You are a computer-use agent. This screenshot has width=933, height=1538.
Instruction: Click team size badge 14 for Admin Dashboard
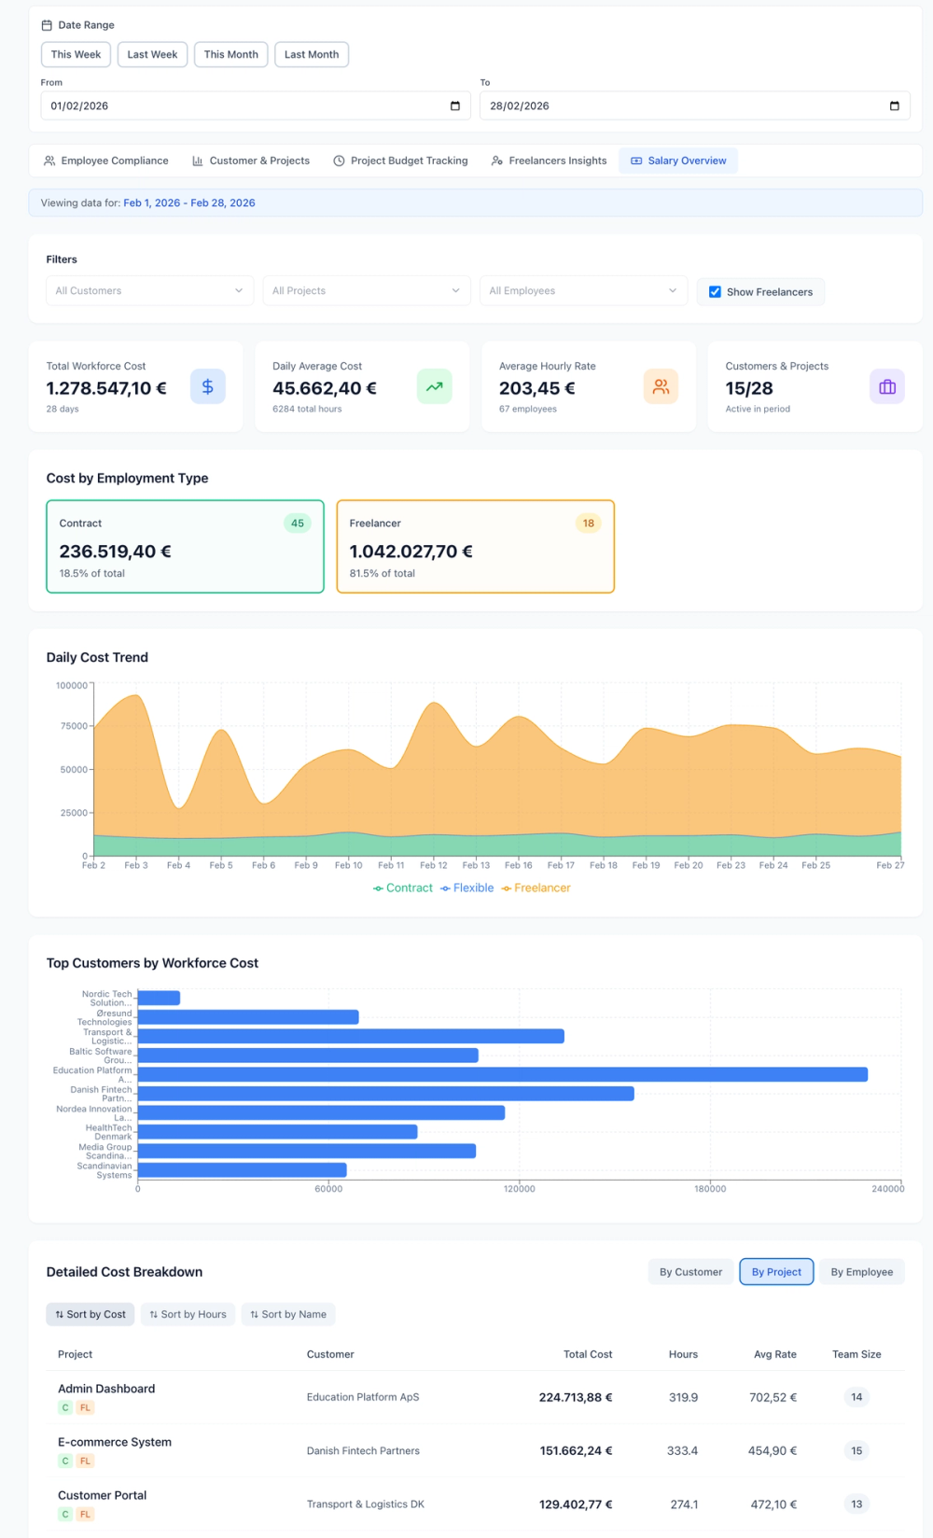pyautogui.click(x=856, y=1397)
